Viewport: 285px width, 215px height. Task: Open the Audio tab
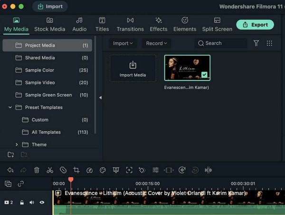click(x=79, y=25)
